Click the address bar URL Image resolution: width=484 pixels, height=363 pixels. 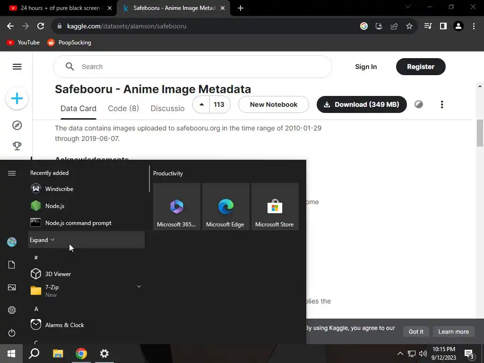(127, 26)
